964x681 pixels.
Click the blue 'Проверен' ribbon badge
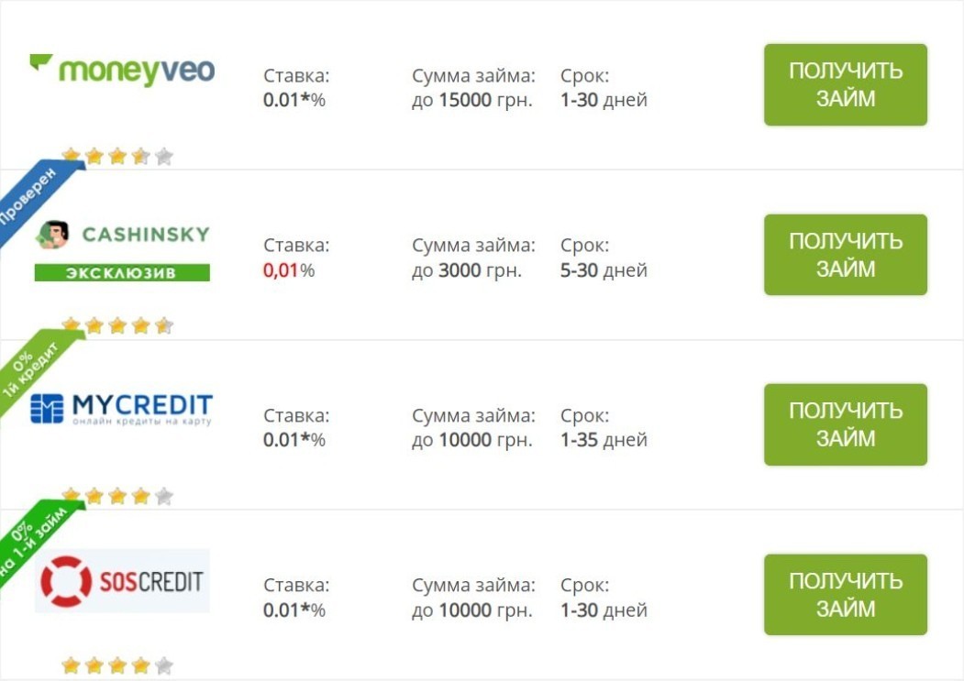tap(34, 198)
